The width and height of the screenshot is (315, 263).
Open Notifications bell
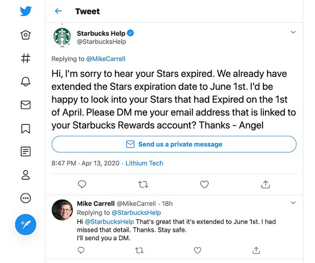coord(26,82)
